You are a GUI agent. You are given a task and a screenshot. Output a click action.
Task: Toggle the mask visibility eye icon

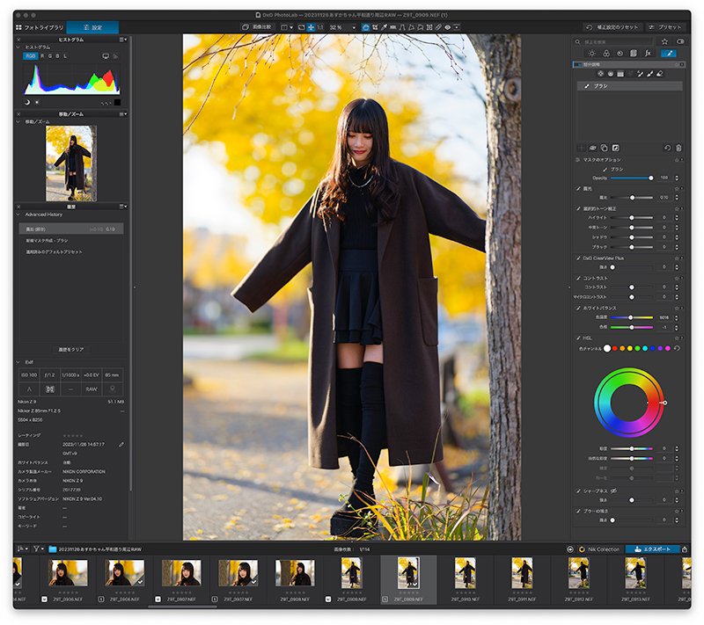[x=593, y=148]
